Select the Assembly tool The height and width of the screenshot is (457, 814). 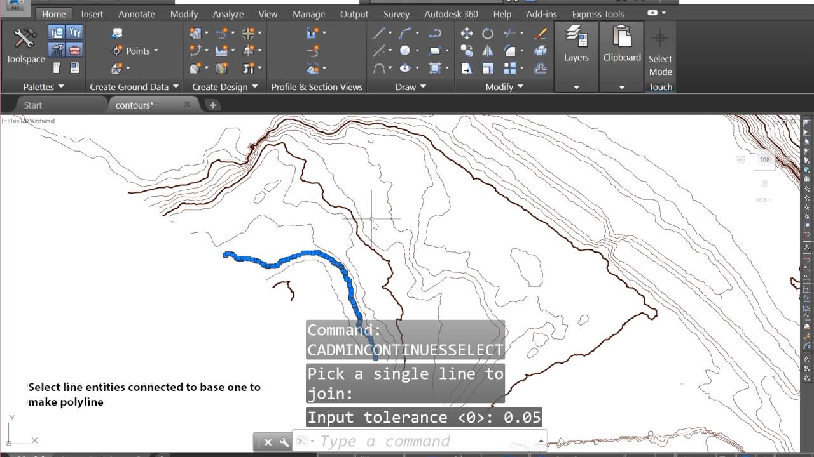point(249,50)
